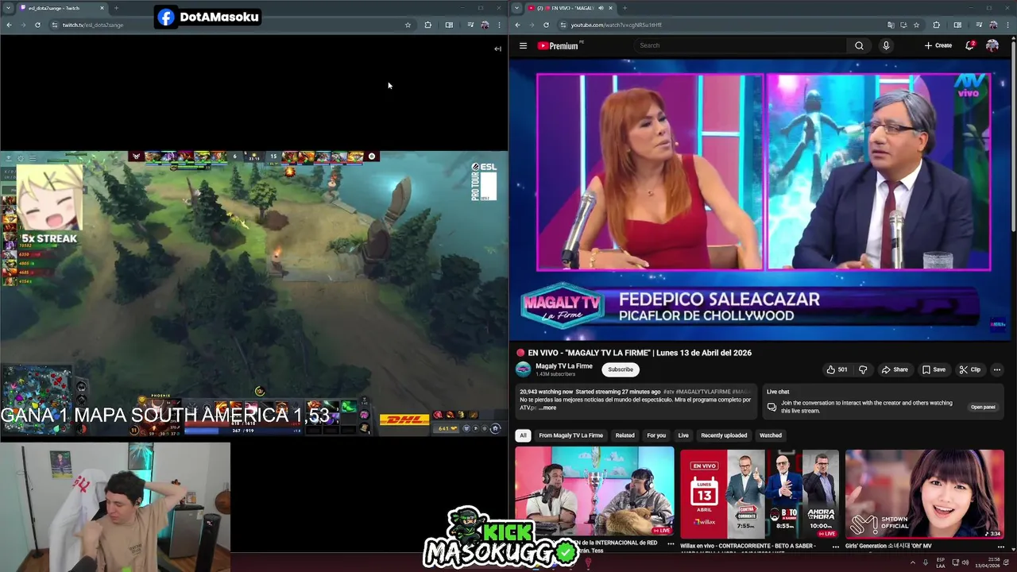Open system tray hidden icons chevron
The height and width of the screenshot is (572, 1017).
click(x=912, y=562)
